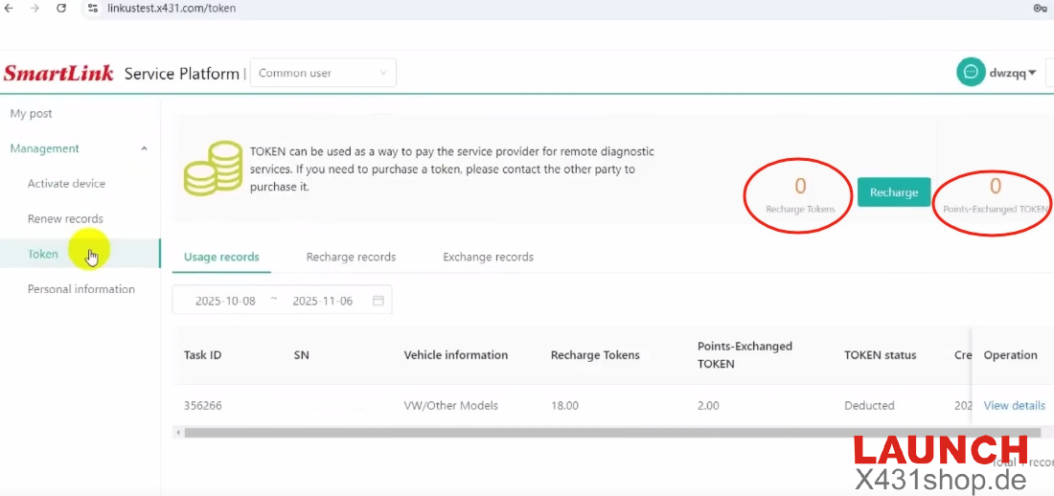Switch to the Exchange records tab
This screenshot has height=496, width=1054.
(488, 257)
